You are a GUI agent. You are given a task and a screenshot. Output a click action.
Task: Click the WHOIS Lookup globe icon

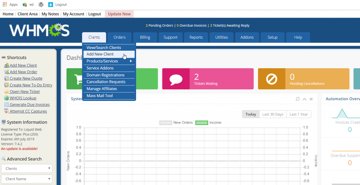pyautogui.click(x=6, y=98)
